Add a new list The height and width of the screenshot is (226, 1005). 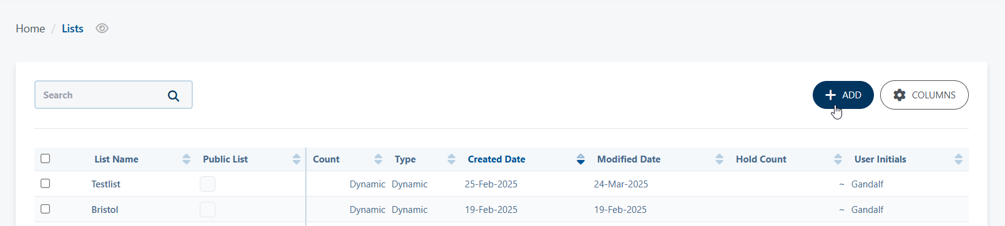click(843, 95)
